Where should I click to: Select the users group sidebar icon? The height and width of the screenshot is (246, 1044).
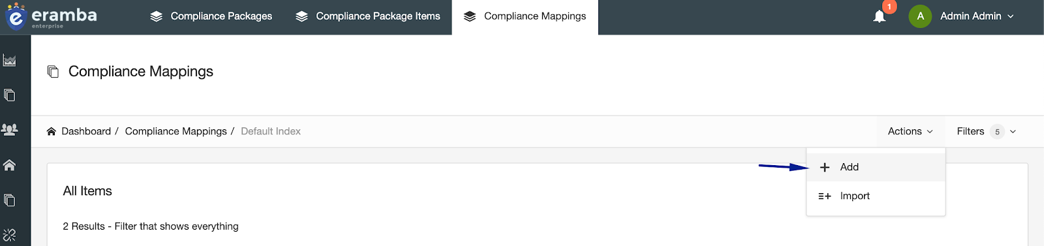point(10,130)
